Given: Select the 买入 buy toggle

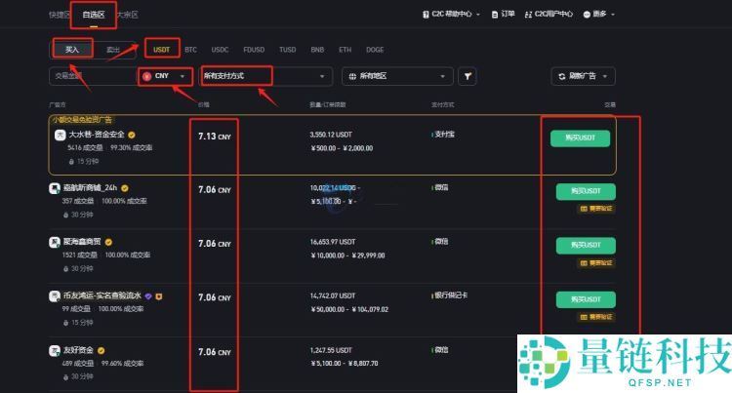Looking at the screenshot, I should click(x=72, y=49).
